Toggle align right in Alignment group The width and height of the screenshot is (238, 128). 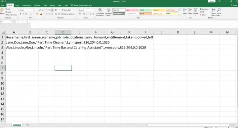tap(52, 14)
